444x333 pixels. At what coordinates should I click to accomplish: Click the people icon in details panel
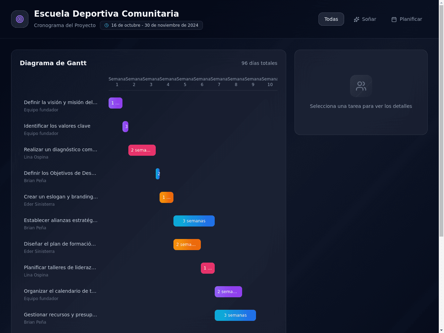pyautogui.click(x=361, y=86)
